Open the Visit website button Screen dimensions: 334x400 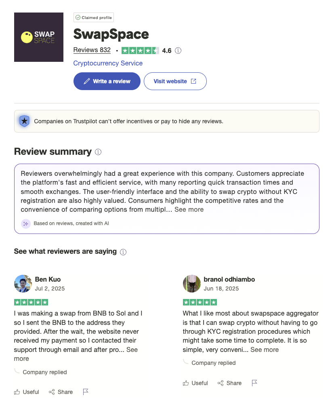[x=175, y=81]
